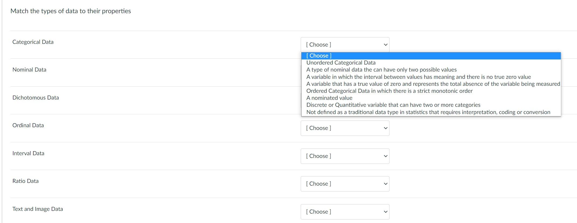Click the 'Text and Image Data' row label
The image size is (577, 223).
38,209
